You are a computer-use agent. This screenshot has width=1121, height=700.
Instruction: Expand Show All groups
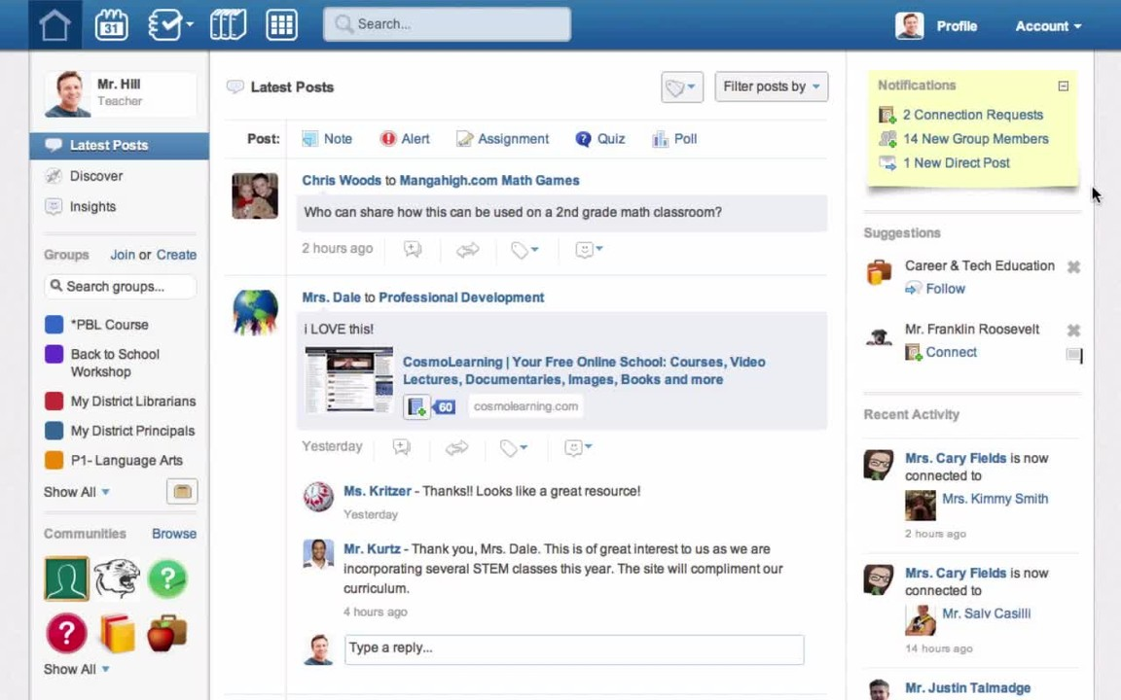coord(77,492)
